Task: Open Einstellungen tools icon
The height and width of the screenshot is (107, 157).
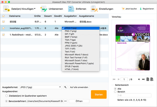Action: coord(94,9)
